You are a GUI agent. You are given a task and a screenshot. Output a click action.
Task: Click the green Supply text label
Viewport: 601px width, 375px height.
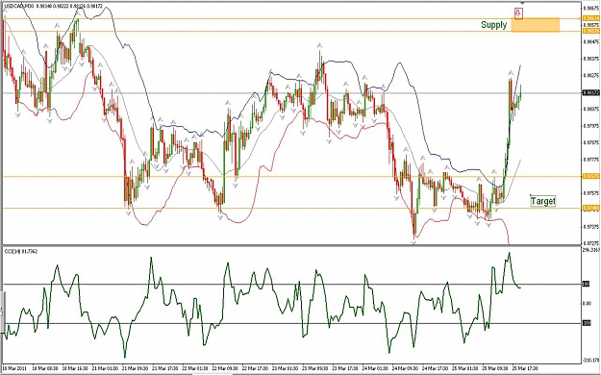click(x=493, y=25)
